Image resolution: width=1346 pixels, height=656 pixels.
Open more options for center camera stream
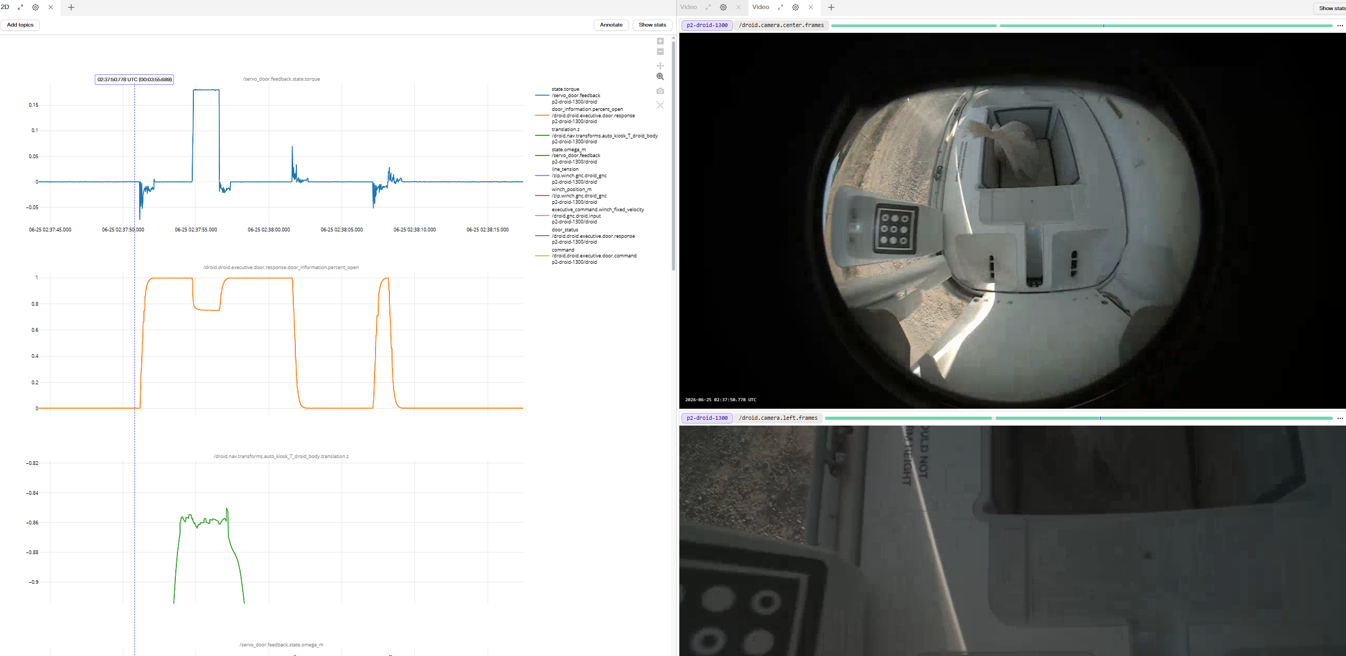tap(1340, 25)
